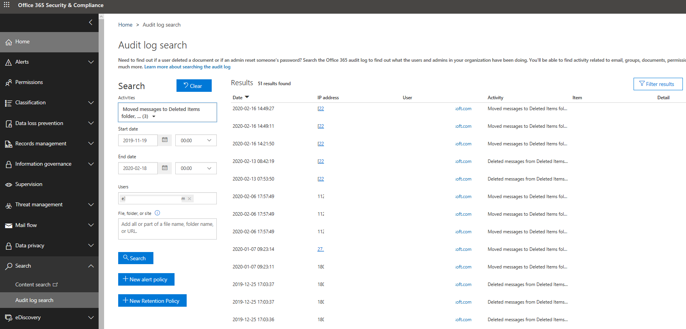Expand the Information governance chevron
The image size is (686, 329).
(91, 164)
